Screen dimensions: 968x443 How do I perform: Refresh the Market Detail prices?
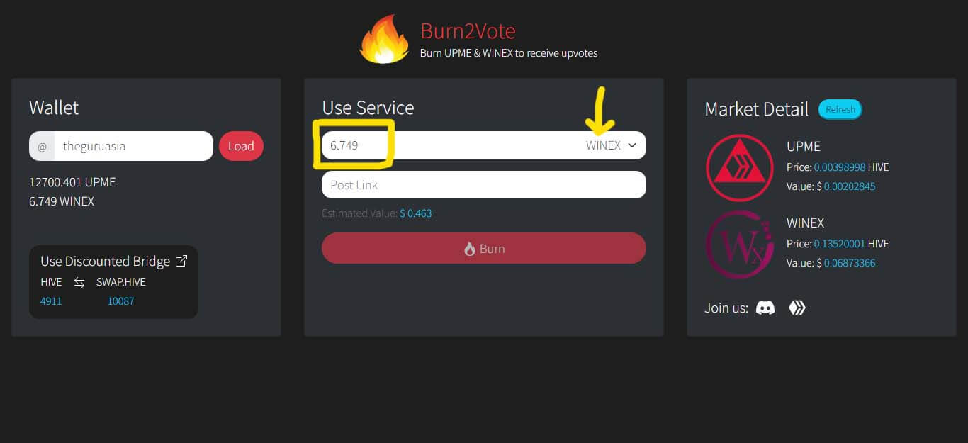pos(840,109)
